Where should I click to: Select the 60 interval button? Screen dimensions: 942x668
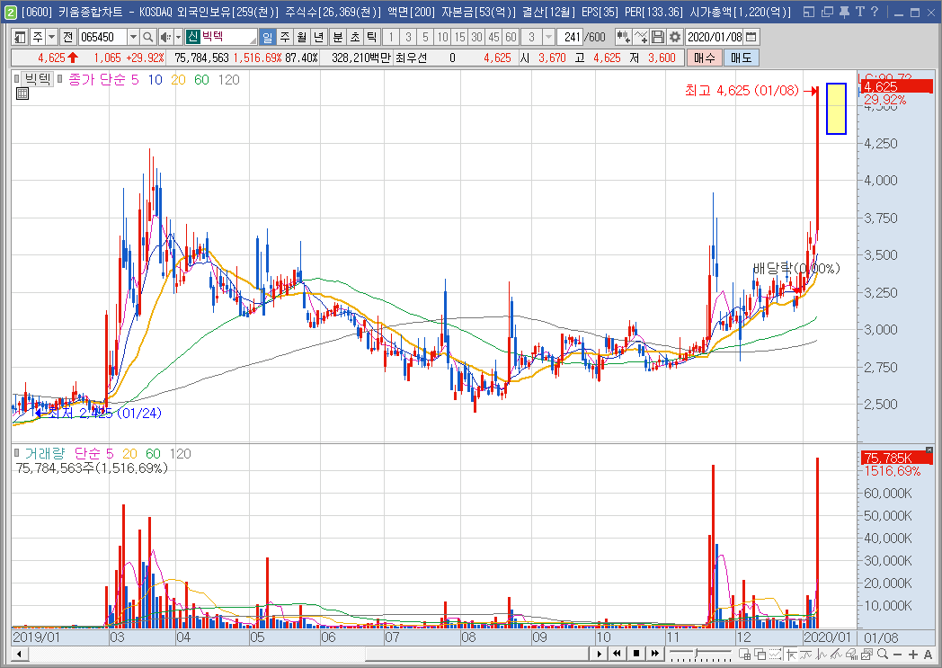pyautogui.click(x=511, y=37)
